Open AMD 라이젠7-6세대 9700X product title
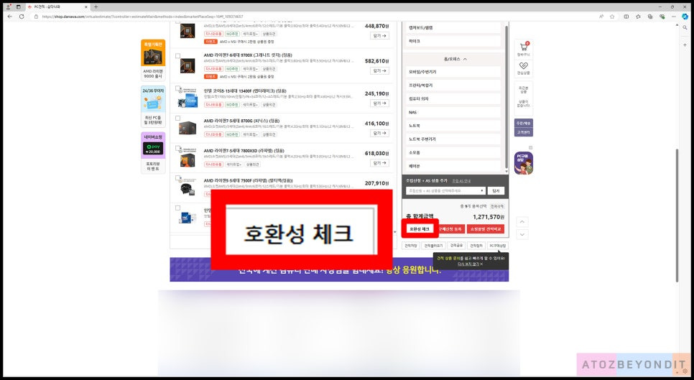The image size is (694, 380). point(248,55)
